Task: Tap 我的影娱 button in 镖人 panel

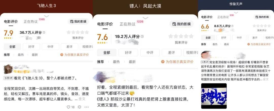Action: click(182, 24)
